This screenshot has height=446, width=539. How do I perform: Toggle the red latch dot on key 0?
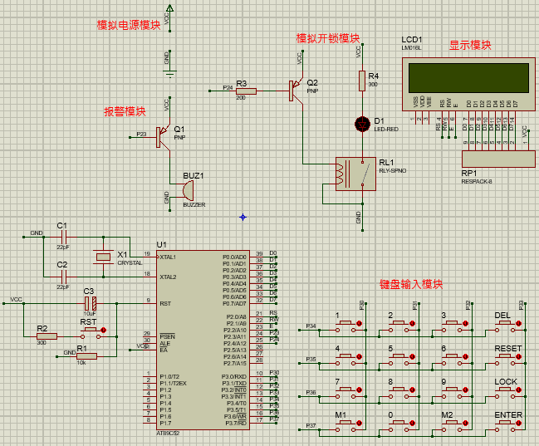click(413, 423)
